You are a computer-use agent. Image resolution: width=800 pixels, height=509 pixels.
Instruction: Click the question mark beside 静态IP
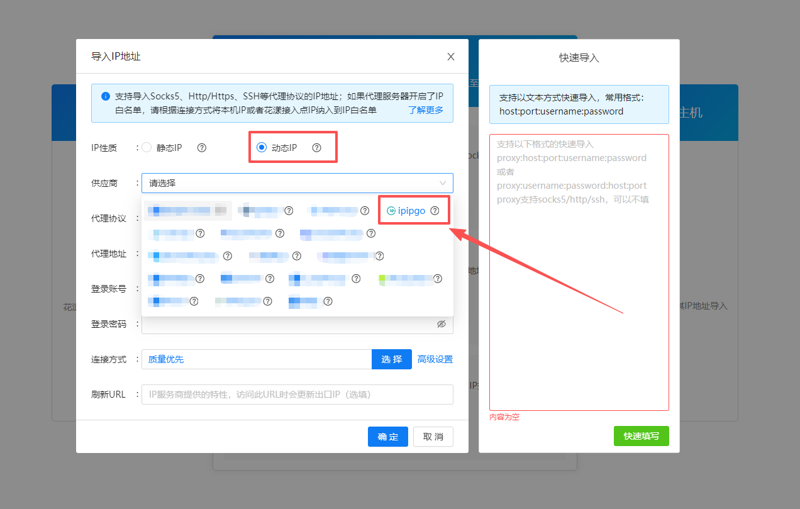(x=201, y=147)
